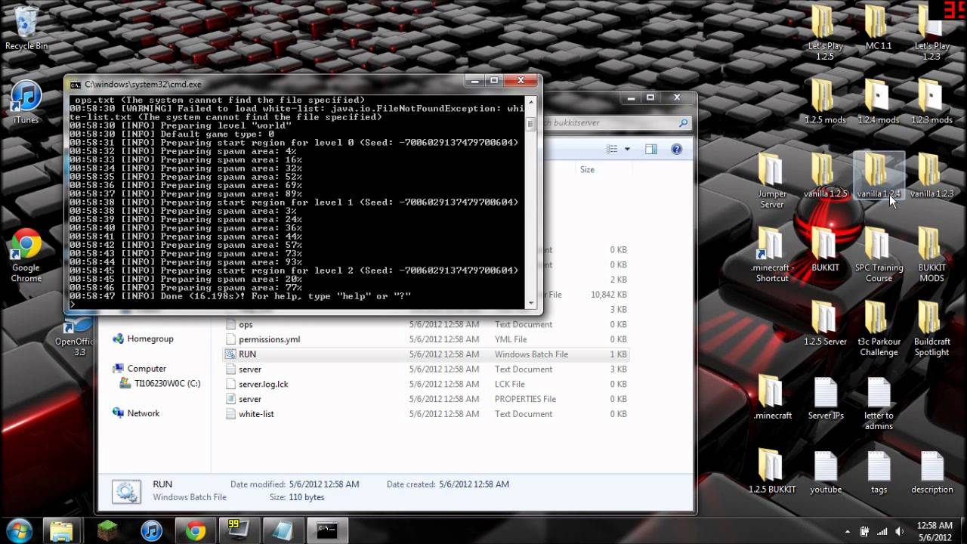Open the Google Chrome desktop shortcut
Screen dimensions: 967x544
[26, 255]
